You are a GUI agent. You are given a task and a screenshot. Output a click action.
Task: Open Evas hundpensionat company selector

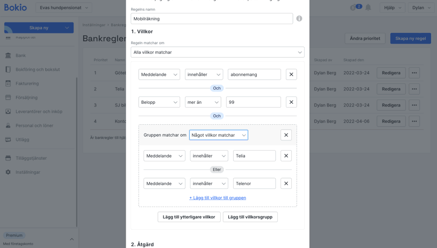coord(64,8)
